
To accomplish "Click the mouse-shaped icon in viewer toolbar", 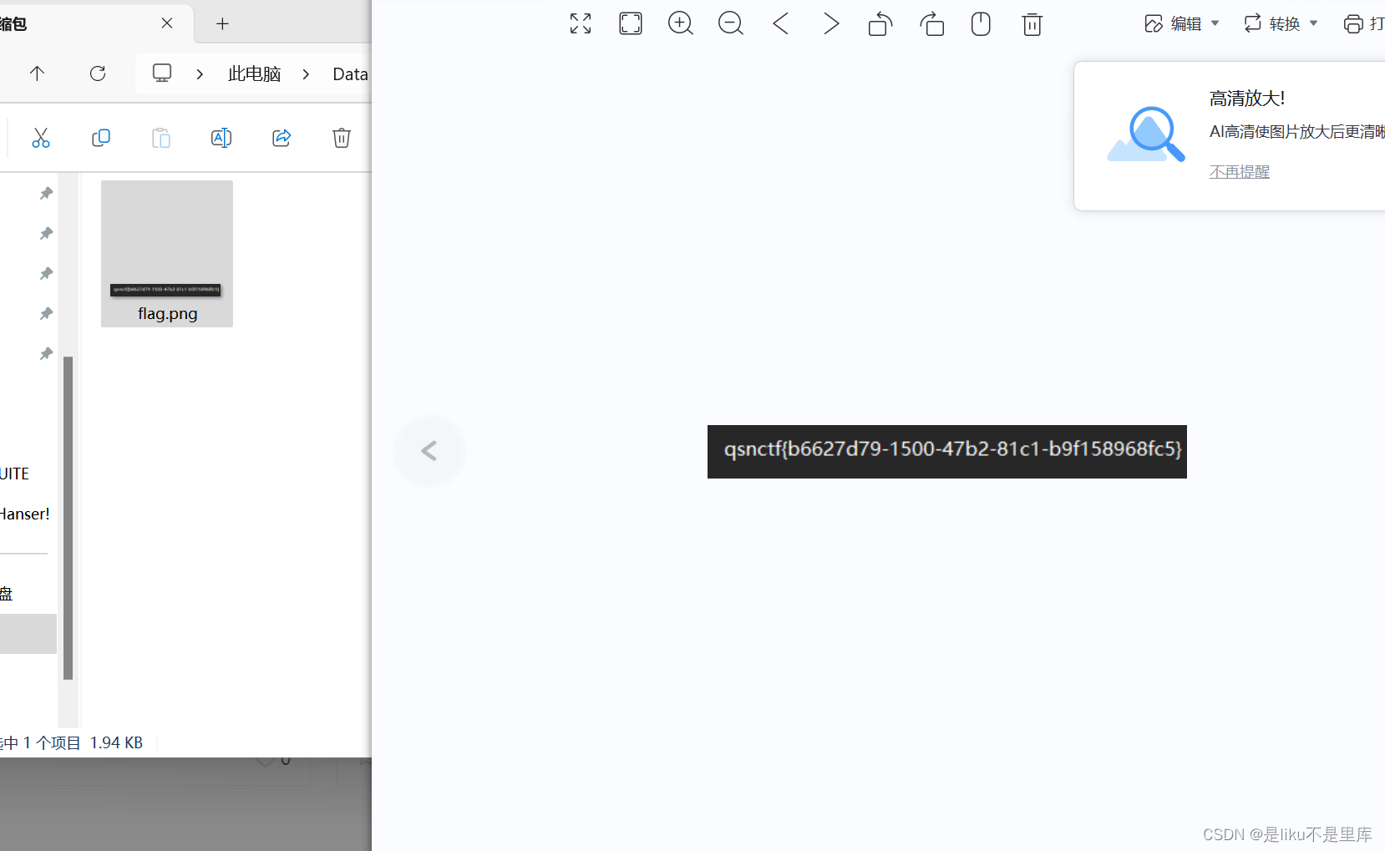I will coord(982,23).
